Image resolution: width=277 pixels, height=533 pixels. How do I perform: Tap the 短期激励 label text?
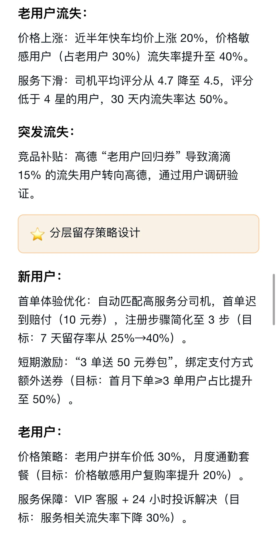(x=41, y=362)
